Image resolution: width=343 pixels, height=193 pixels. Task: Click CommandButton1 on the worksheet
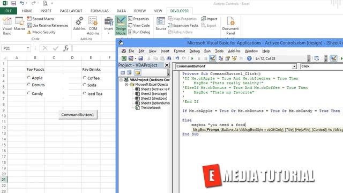[78, 115]
